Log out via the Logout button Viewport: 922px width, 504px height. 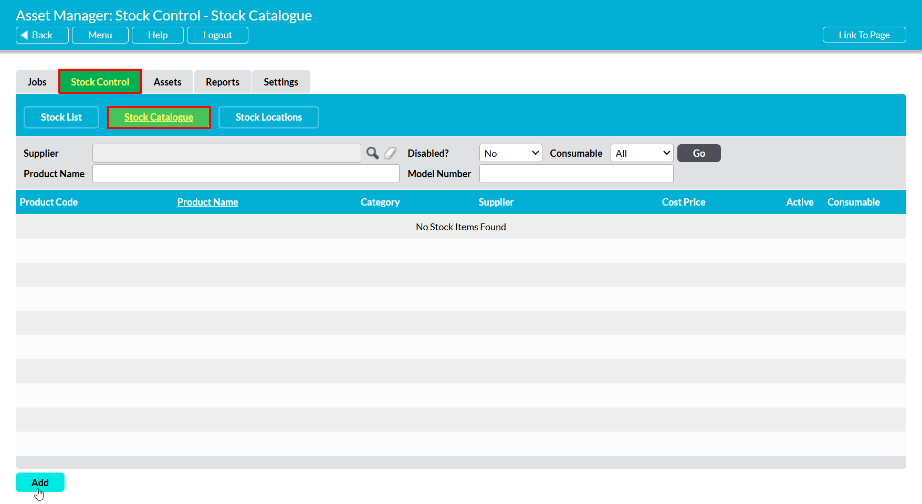click(217, 35)
